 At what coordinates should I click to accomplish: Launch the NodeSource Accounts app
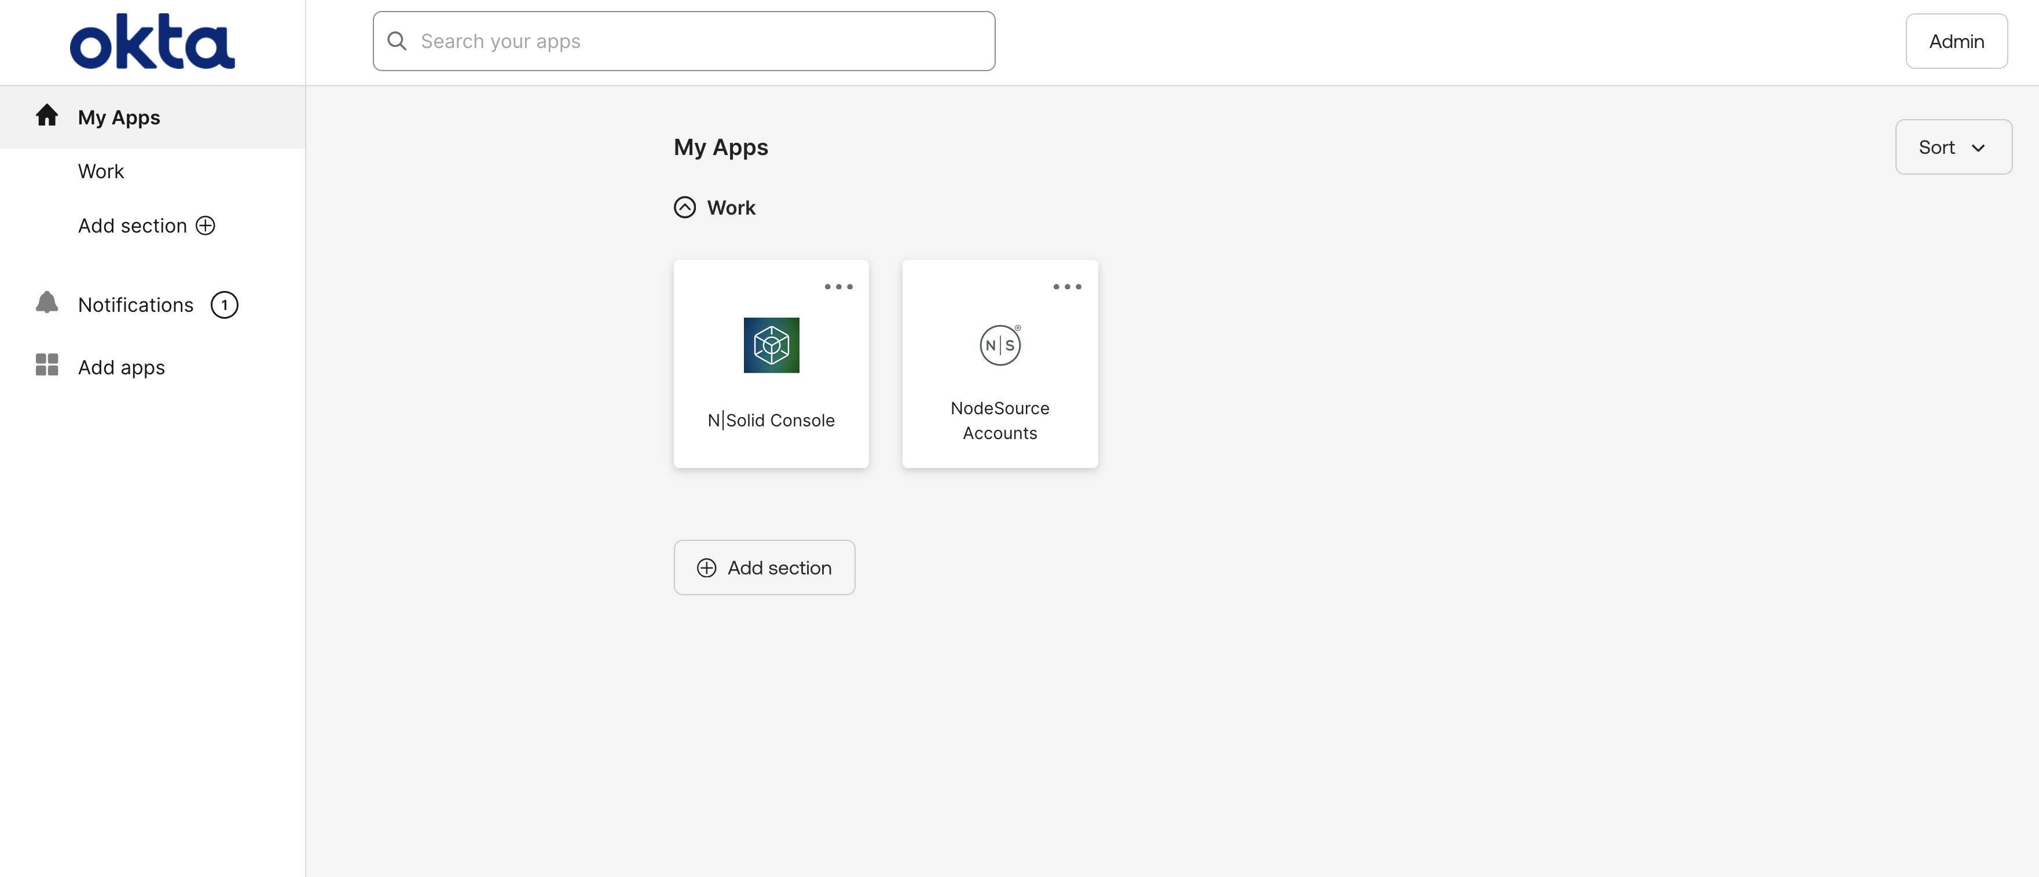pyautogui.click(x=1000, y=364)
